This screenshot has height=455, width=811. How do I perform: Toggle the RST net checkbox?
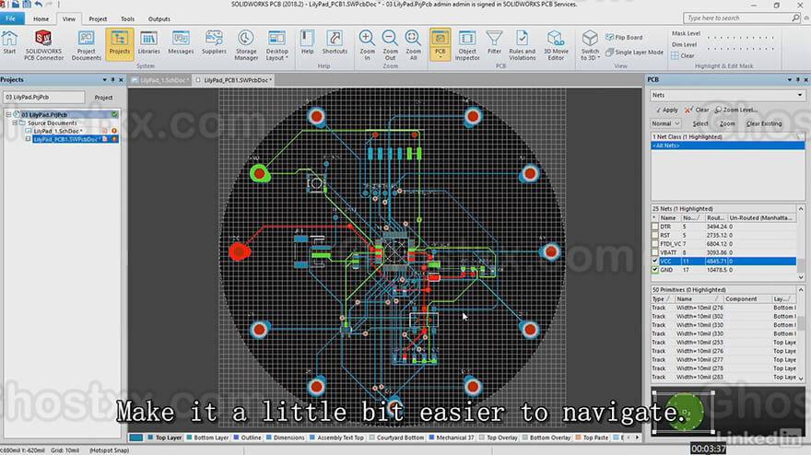click(x=655, y=235)
